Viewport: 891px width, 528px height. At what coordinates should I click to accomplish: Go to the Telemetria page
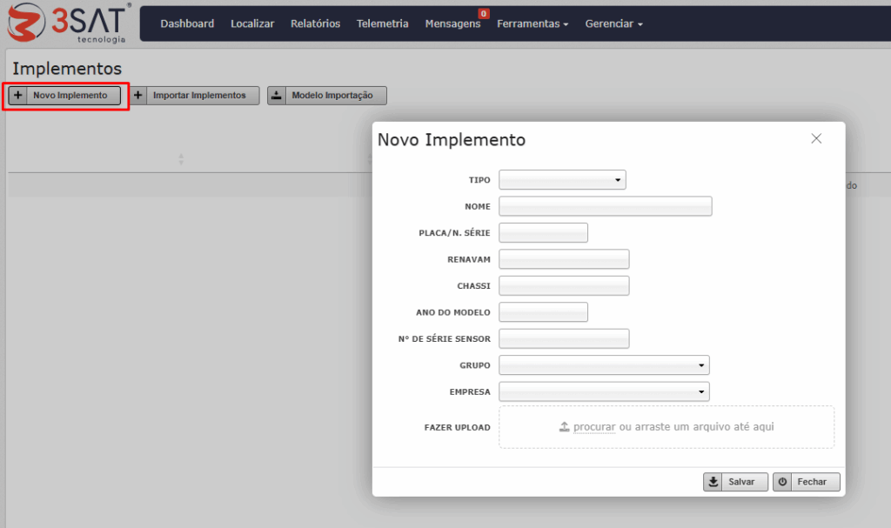382,23
